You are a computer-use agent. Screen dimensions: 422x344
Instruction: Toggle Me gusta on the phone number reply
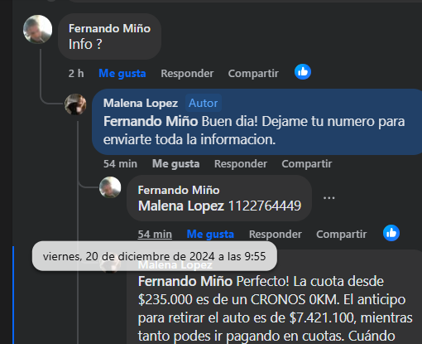[210, 235]
